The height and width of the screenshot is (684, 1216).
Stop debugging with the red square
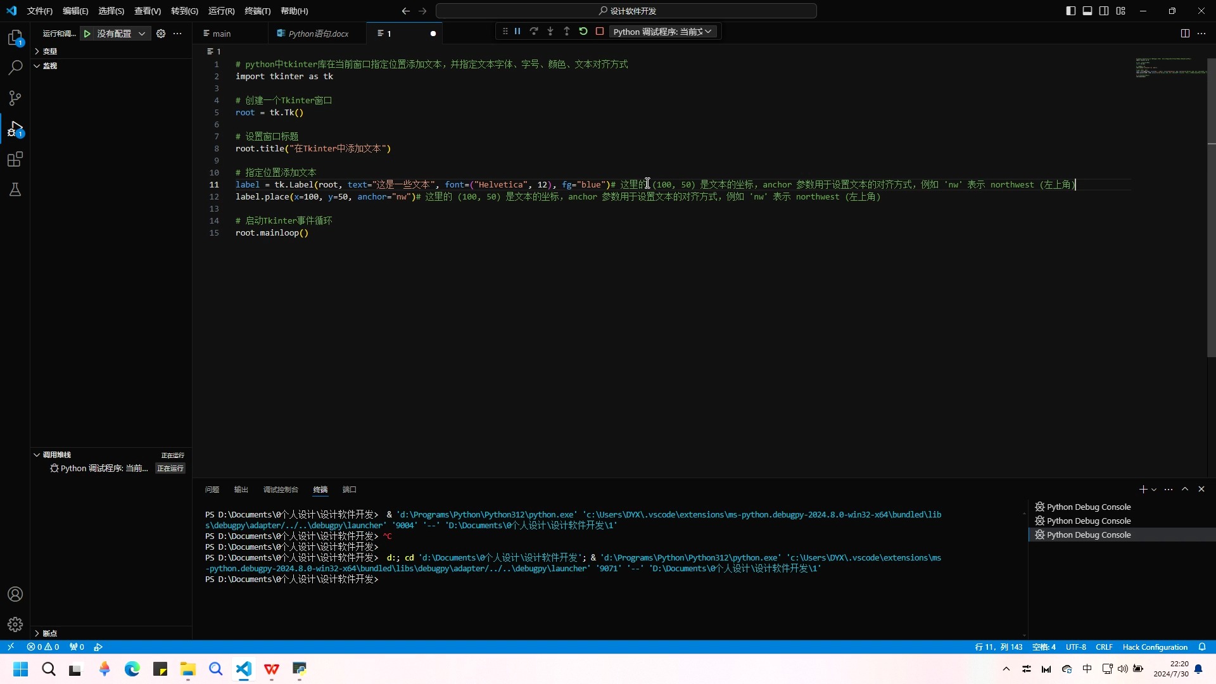coord(600,31)
